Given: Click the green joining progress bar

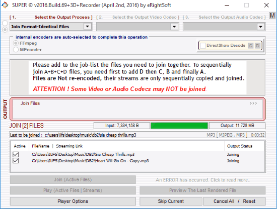Looking at the screenshot, I should click(x=179, y=126).
